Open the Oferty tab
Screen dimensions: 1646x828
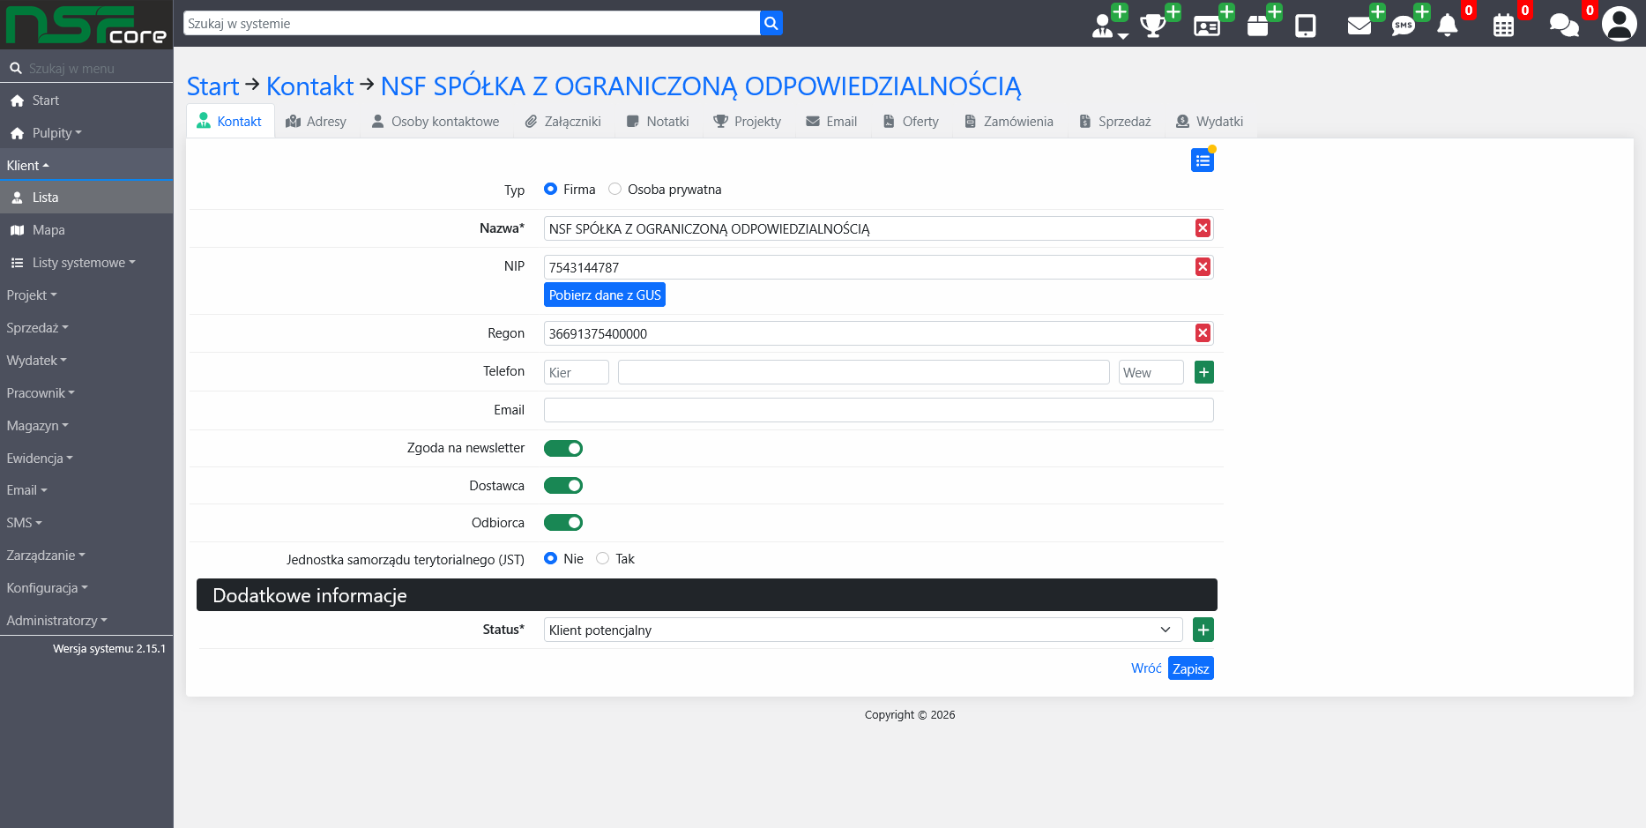coord(912,122)
